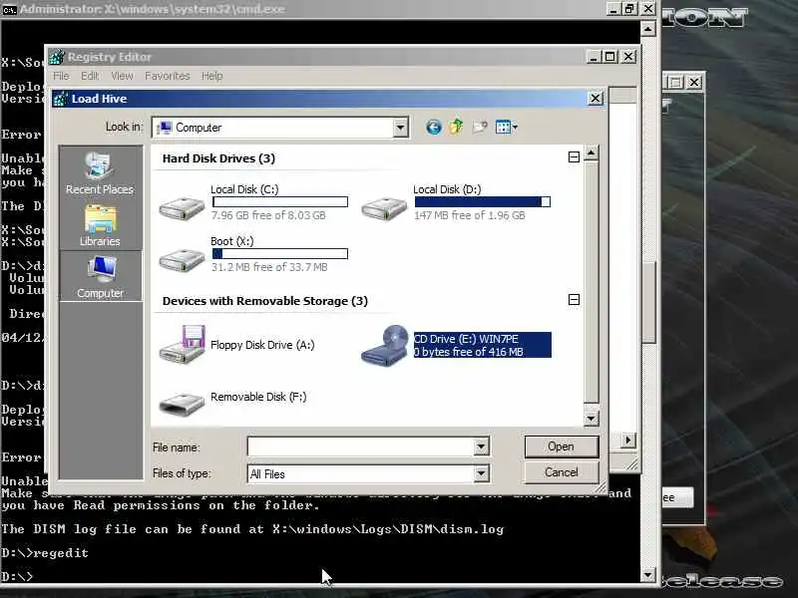Click the "Hard Disk Drives (3)" group header
This screenshot has width=798, height=598.
coord(218,158)
